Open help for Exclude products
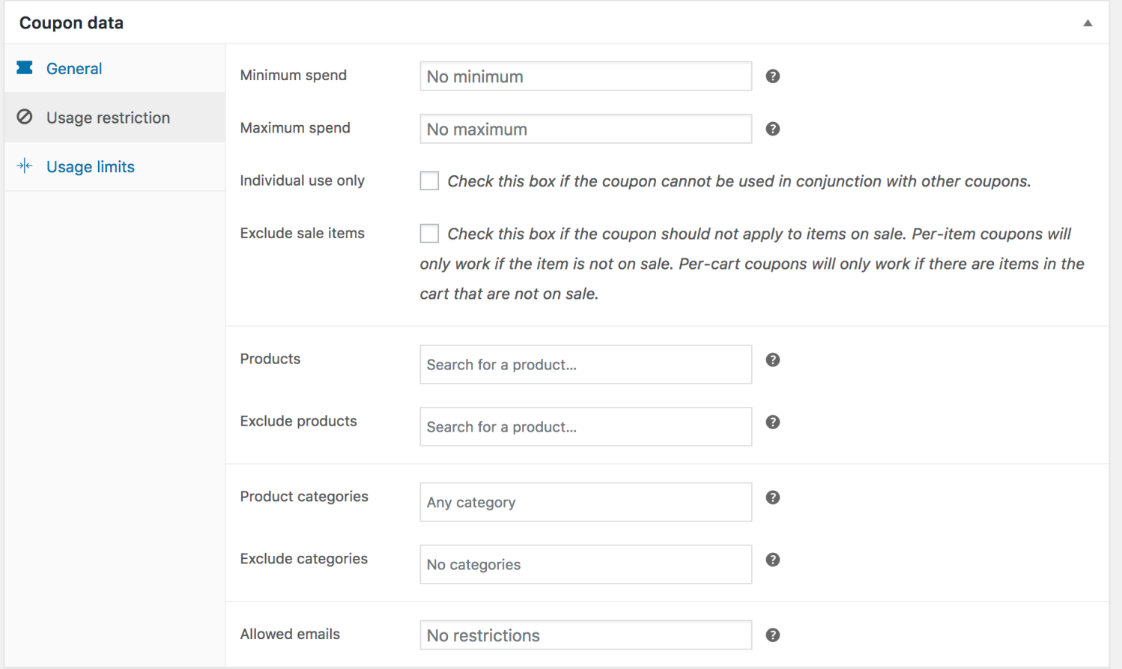This screenshot has height=669, width=1122. [772, 422]
